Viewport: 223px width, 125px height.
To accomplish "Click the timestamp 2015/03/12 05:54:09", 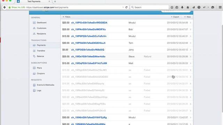I will (177, 23).
